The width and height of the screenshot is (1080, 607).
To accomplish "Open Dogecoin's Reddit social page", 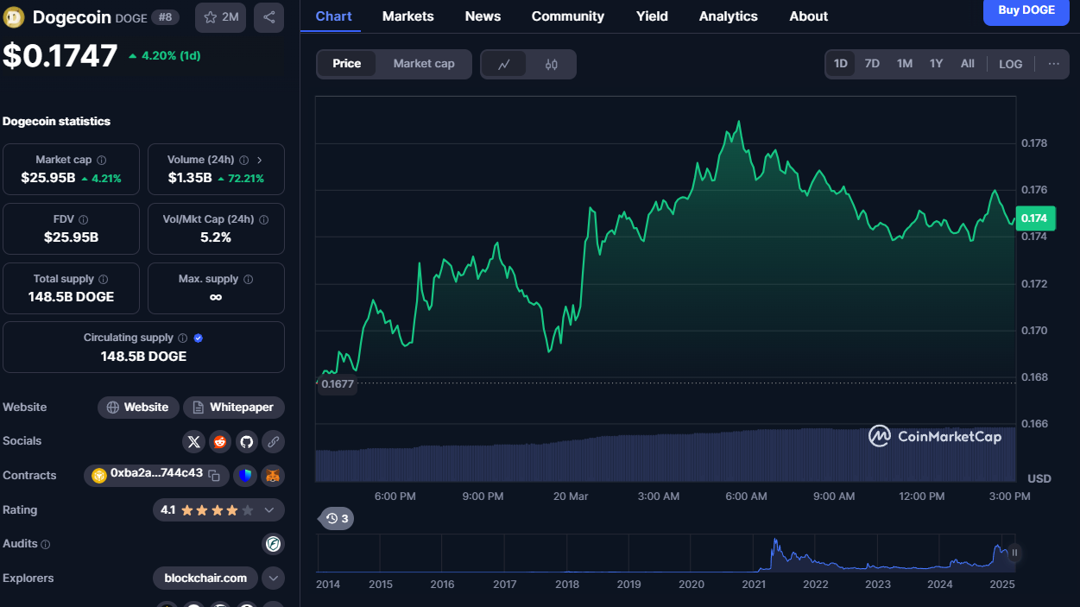I will pyautogui.click(x=220, y=441).
